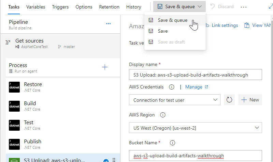Image resolution: width=273 pixels, height=162 pixels.
Task: Refresh the AWS Credentials connection list
Action: tap(229, 100)
